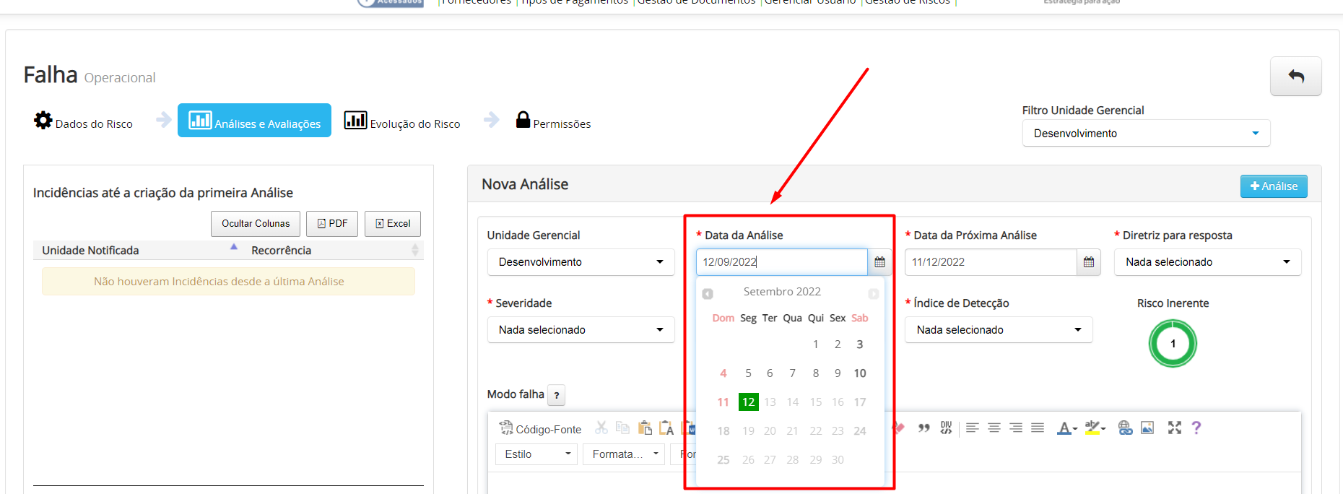Insert an image in the editor
The height and width of the screenshot is (494, 1343).
[1147, 428]
